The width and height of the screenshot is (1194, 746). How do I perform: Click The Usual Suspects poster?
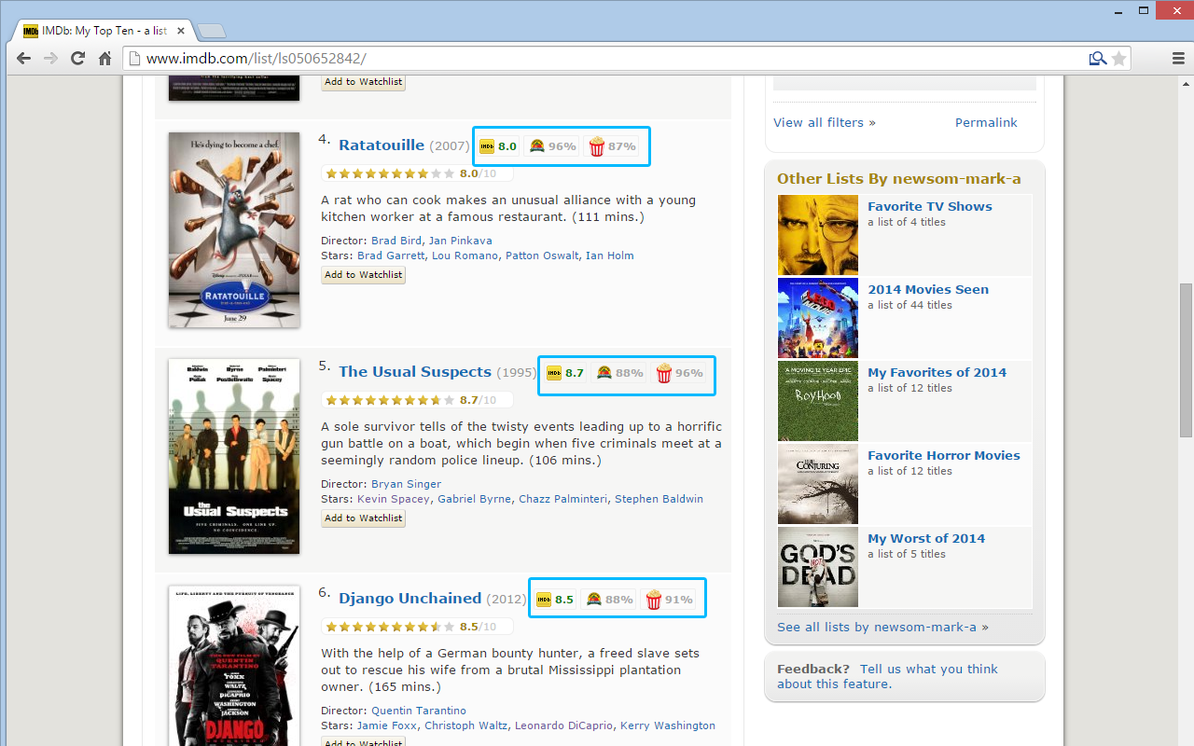click(x=234, y=456)
